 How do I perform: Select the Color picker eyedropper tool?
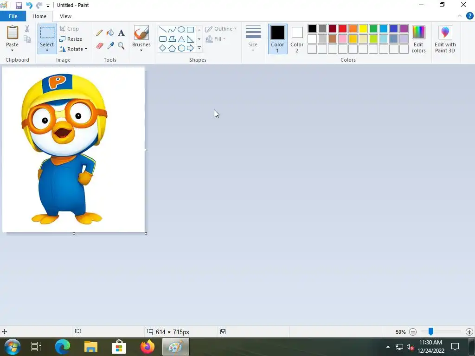click(x=110, y=46)
